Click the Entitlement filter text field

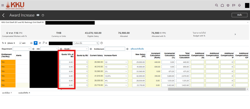[115, 49]
